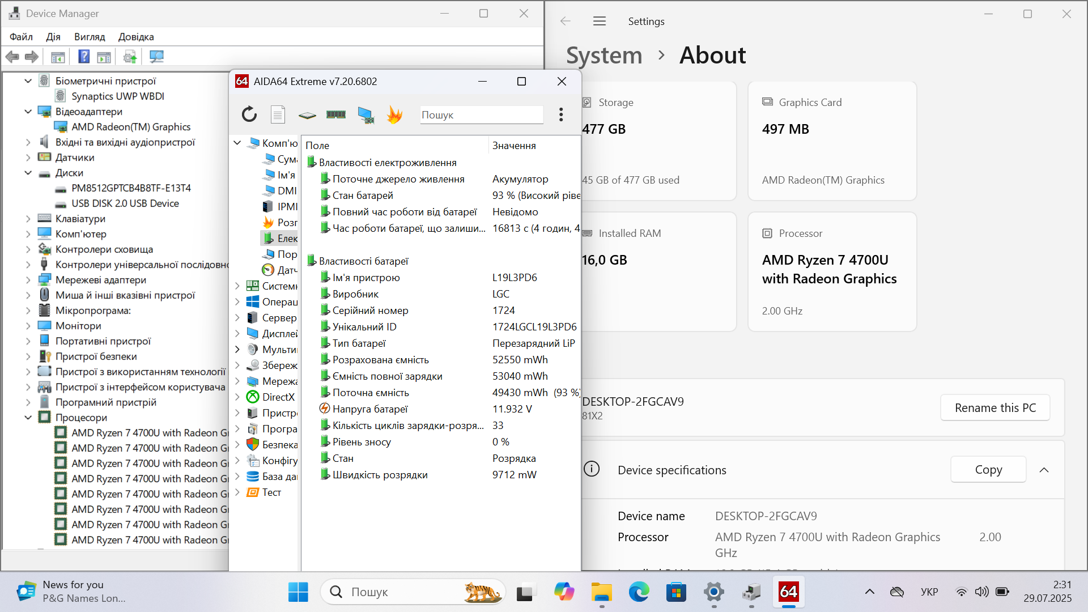Screen dimensions: 1088x612
Task: Expand the DirectX node in AIDA64
Action: pos(237,397)
